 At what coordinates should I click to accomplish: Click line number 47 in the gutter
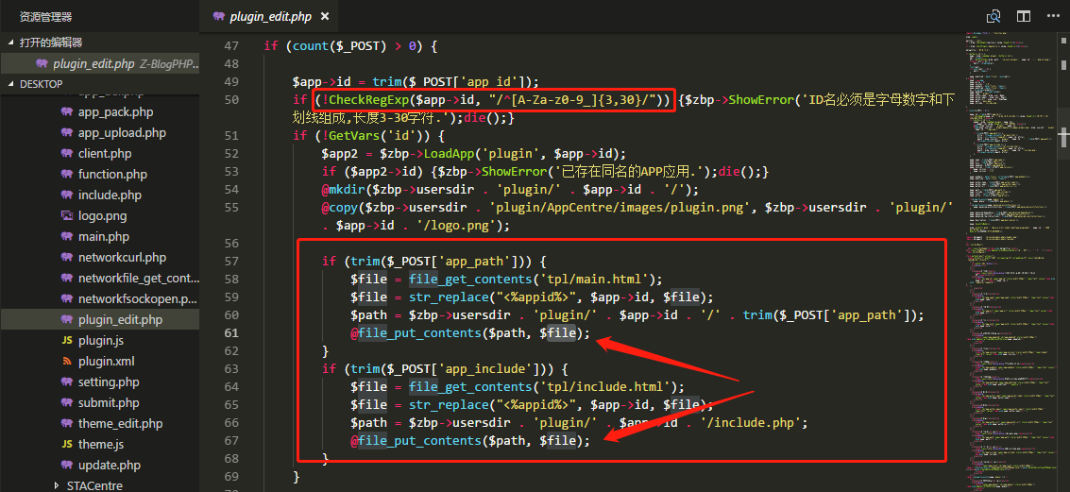231,46
